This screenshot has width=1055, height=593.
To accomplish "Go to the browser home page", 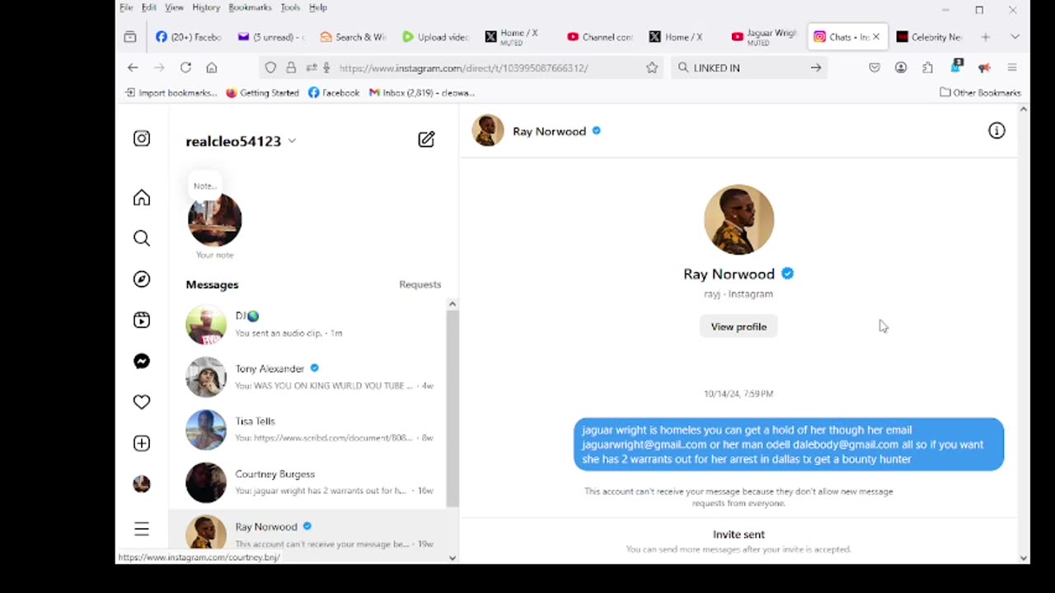I will pos(212,68).
